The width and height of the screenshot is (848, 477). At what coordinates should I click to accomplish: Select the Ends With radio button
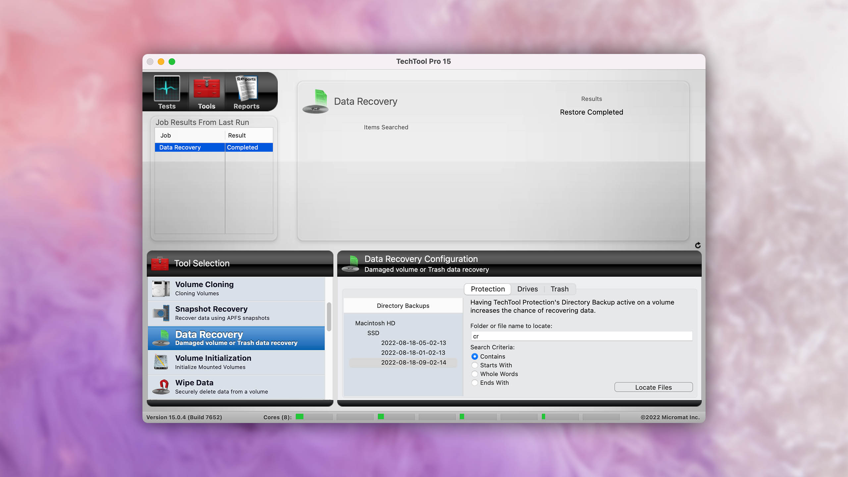tap(475, 383)
